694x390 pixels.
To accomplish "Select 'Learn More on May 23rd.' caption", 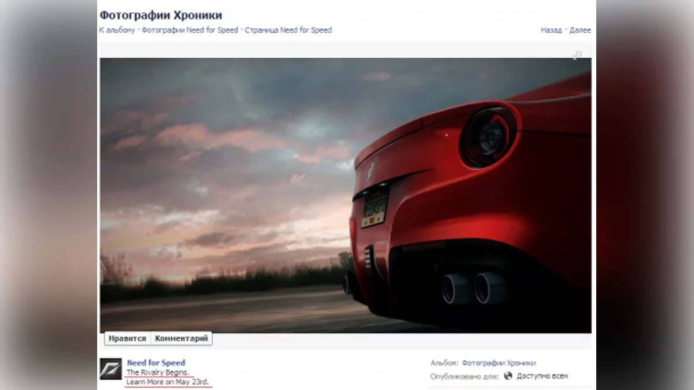I will tap(168, 382).
